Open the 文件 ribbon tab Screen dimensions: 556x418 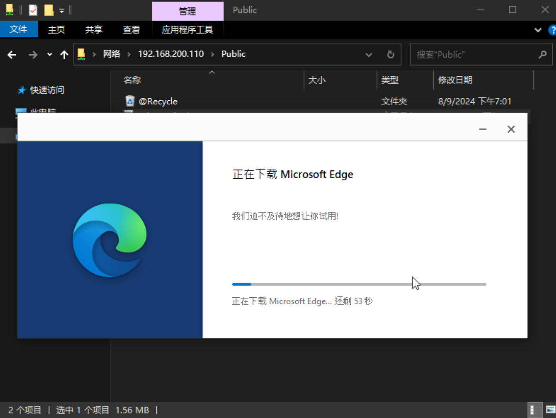[x=19, y=29]
